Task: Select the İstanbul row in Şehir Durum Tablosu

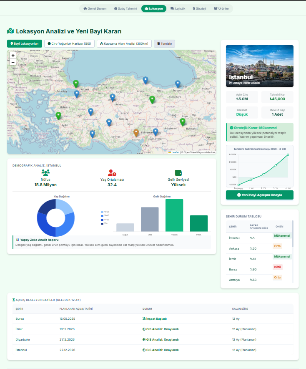Action: 259,238
